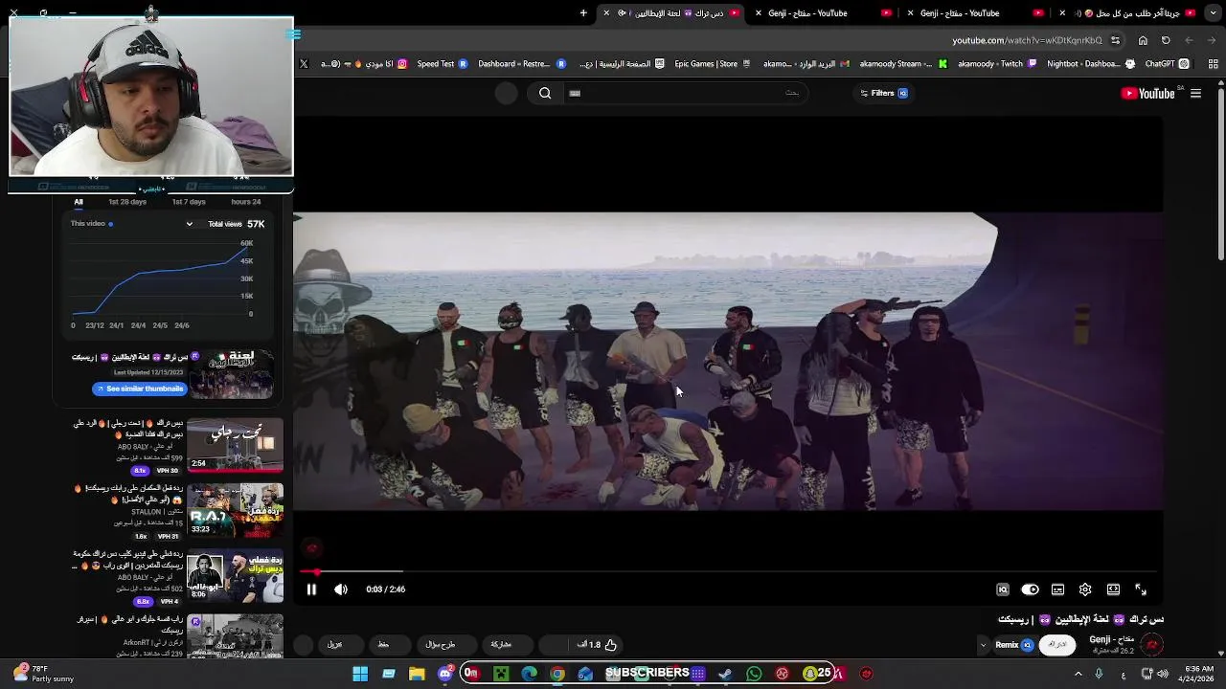
Task: Mute the video with speaker icon
Action: click(341, 589)
